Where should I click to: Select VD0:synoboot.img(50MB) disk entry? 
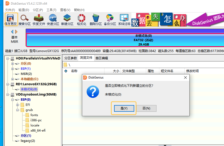36,95
